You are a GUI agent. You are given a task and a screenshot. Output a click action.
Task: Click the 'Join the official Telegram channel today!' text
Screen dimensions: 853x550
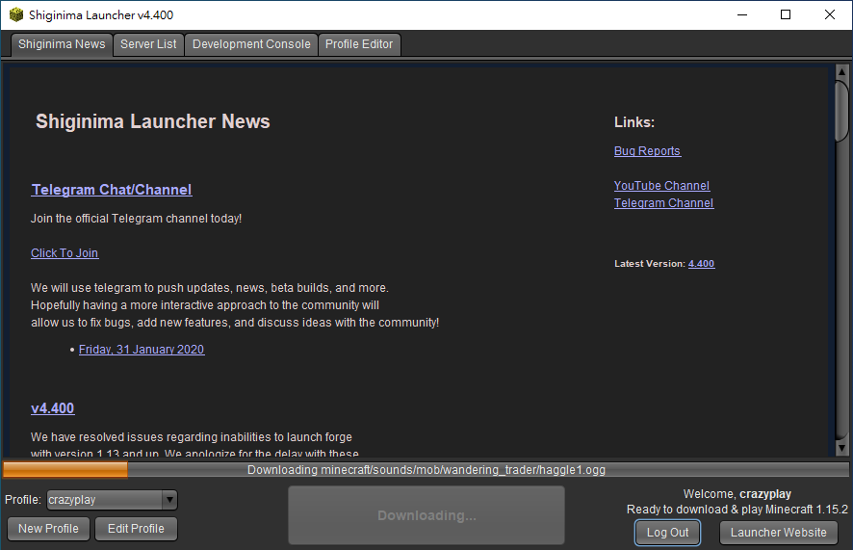(136, 218)
